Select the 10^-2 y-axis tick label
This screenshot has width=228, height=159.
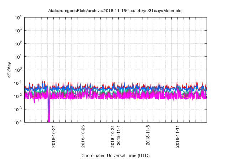(17, 96)
